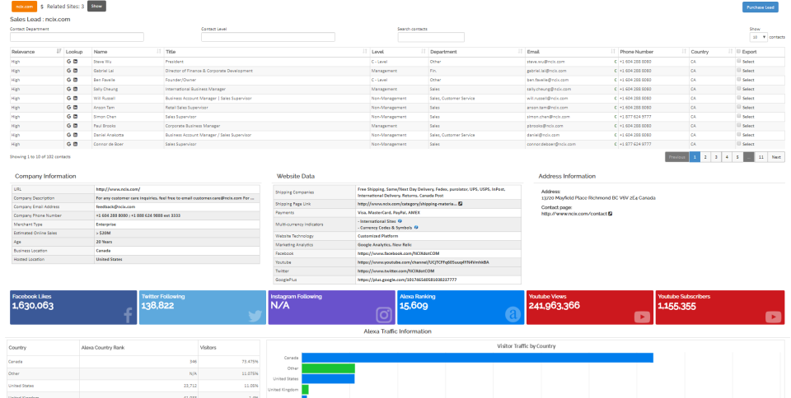This screenshot has height=398, width=791.
Task: Click Show button for related sites
Action: click(x=96, y=6)
